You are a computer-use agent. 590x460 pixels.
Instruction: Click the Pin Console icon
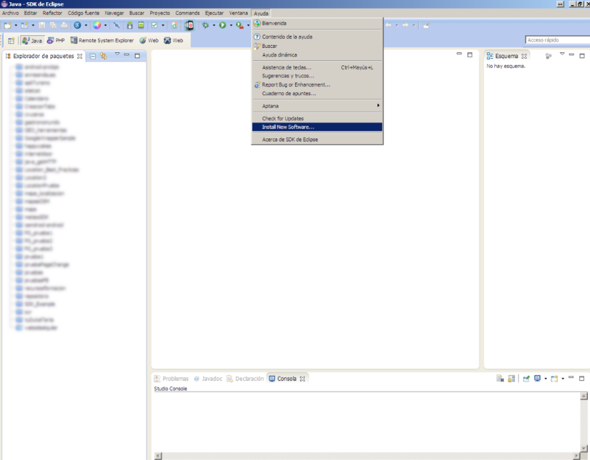pos(526,379)
